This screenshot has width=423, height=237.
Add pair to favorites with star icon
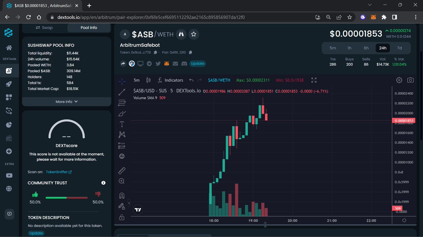[x=194, y=34]
